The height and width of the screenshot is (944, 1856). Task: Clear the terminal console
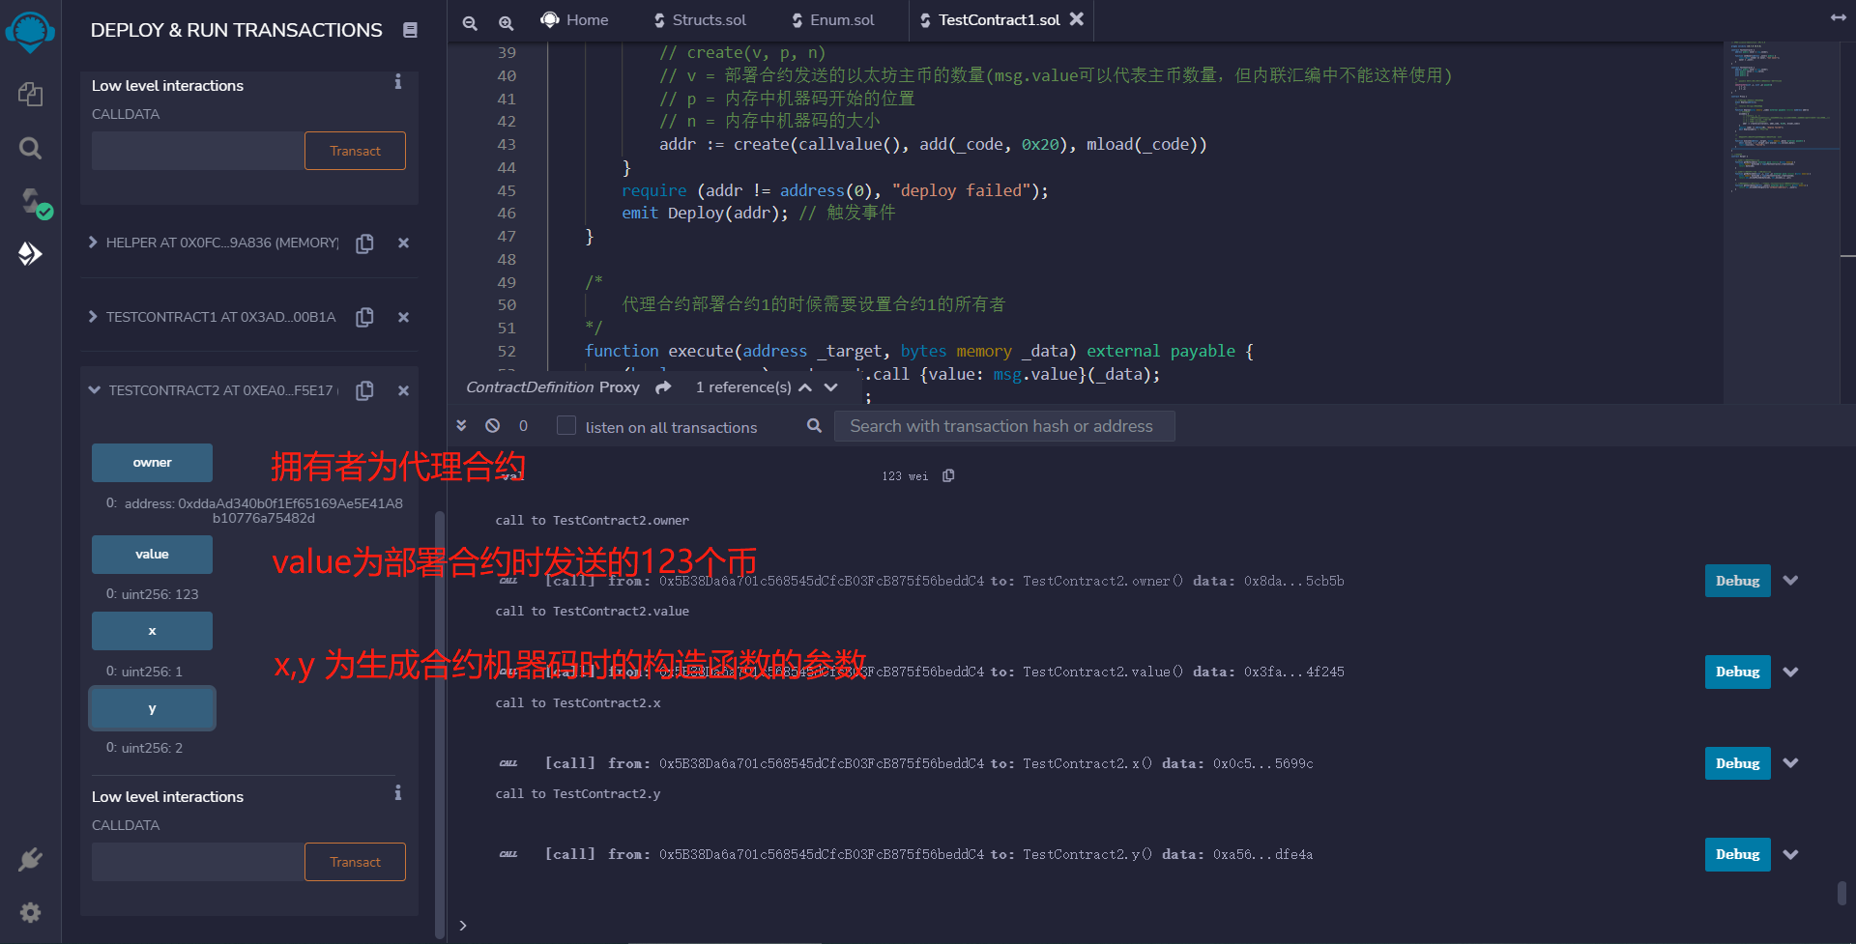493,425
